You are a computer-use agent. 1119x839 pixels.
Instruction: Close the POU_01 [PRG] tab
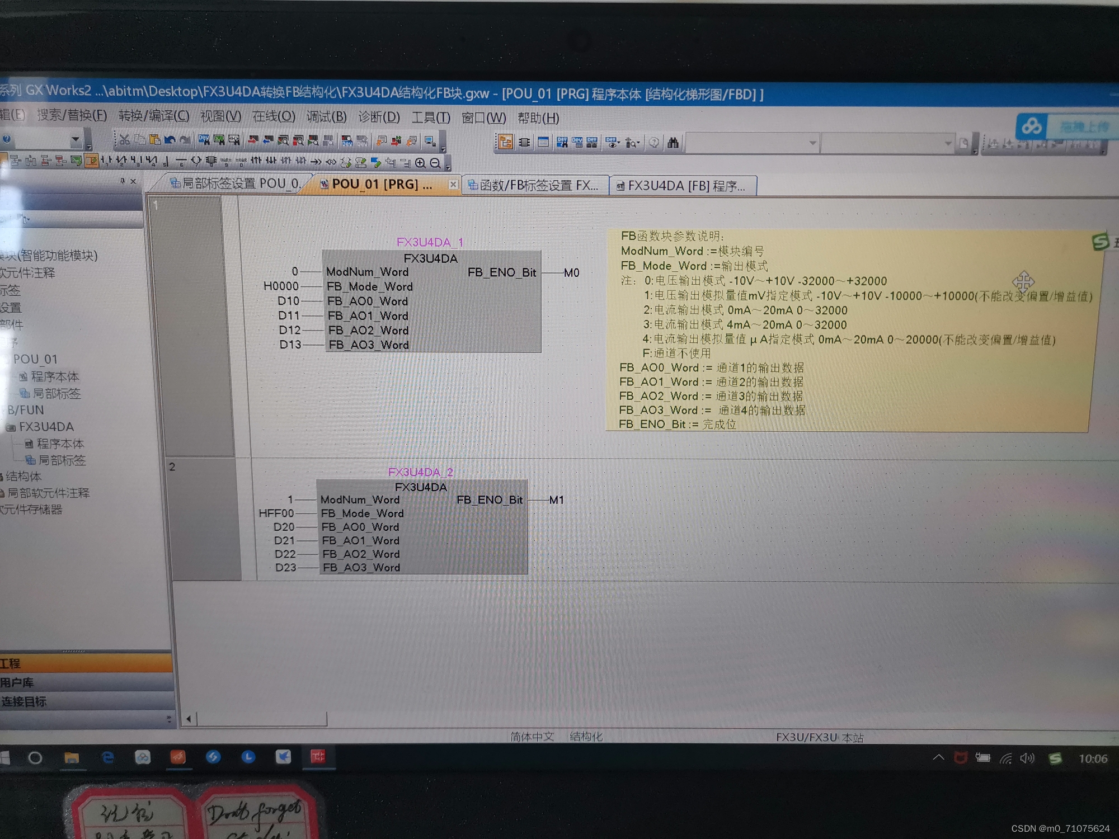point(453,185)
